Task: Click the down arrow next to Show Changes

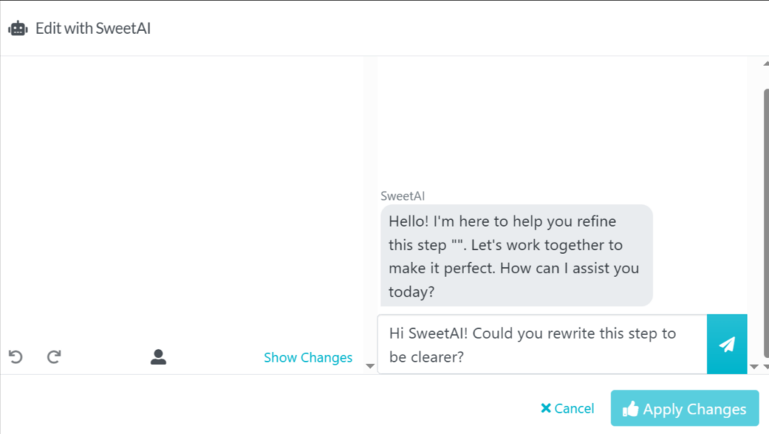Action: point(369,366)
